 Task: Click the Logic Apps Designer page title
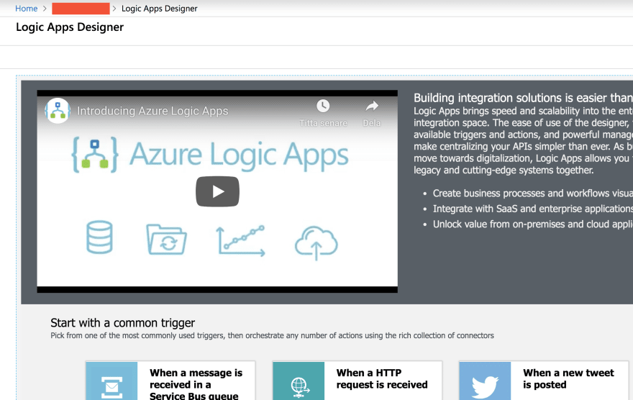(x=70, y=27)
